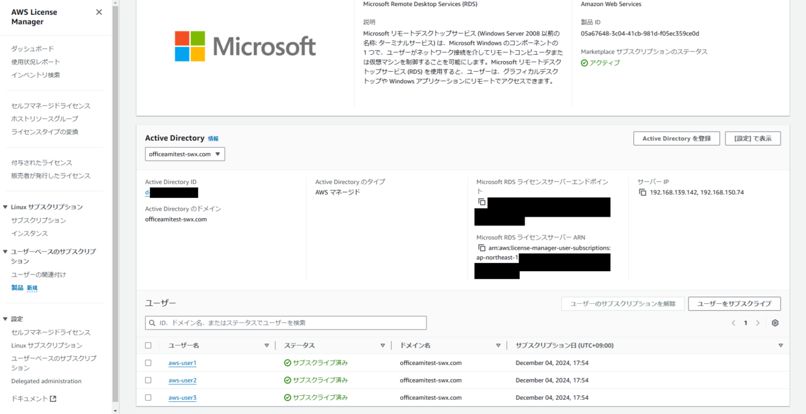Open the officeamitest-swx.com directory dropdown
The image size is (806, 414).
[x=185, y=154]
